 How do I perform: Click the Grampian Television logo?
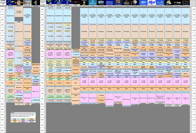pos(93,3)
